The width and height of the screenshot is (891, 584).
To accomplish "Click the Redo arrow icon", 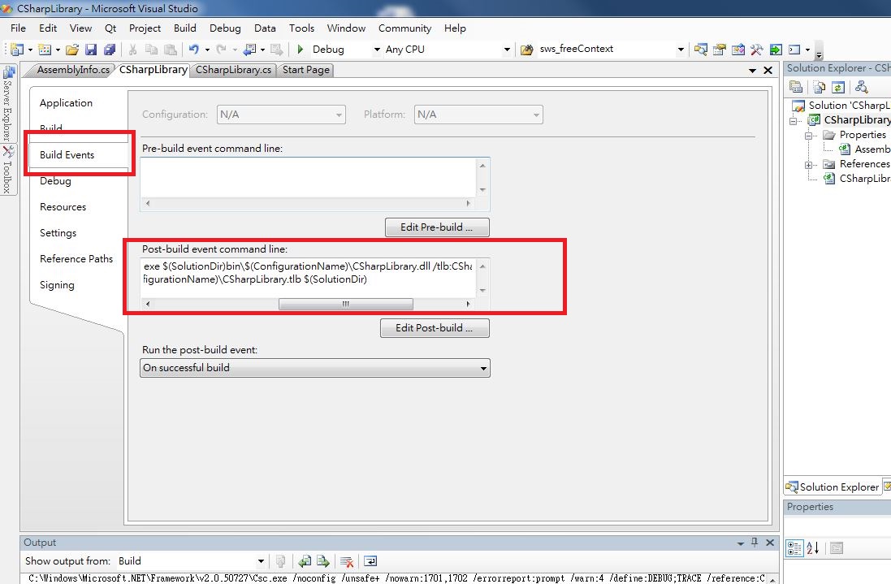I will click(221, 50).
